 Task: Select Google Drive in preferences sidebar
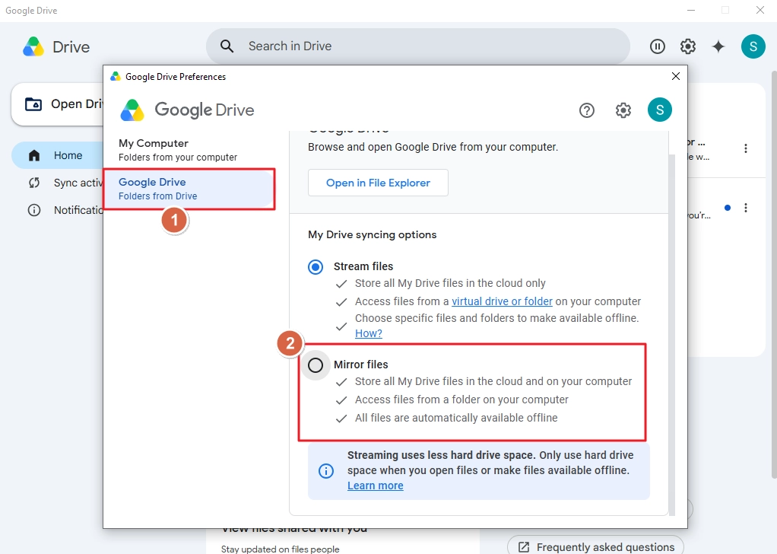pyautogui.click(x=189, y=189)
